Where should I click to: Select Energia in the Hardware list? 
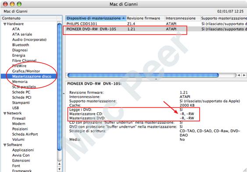(19, 55)
